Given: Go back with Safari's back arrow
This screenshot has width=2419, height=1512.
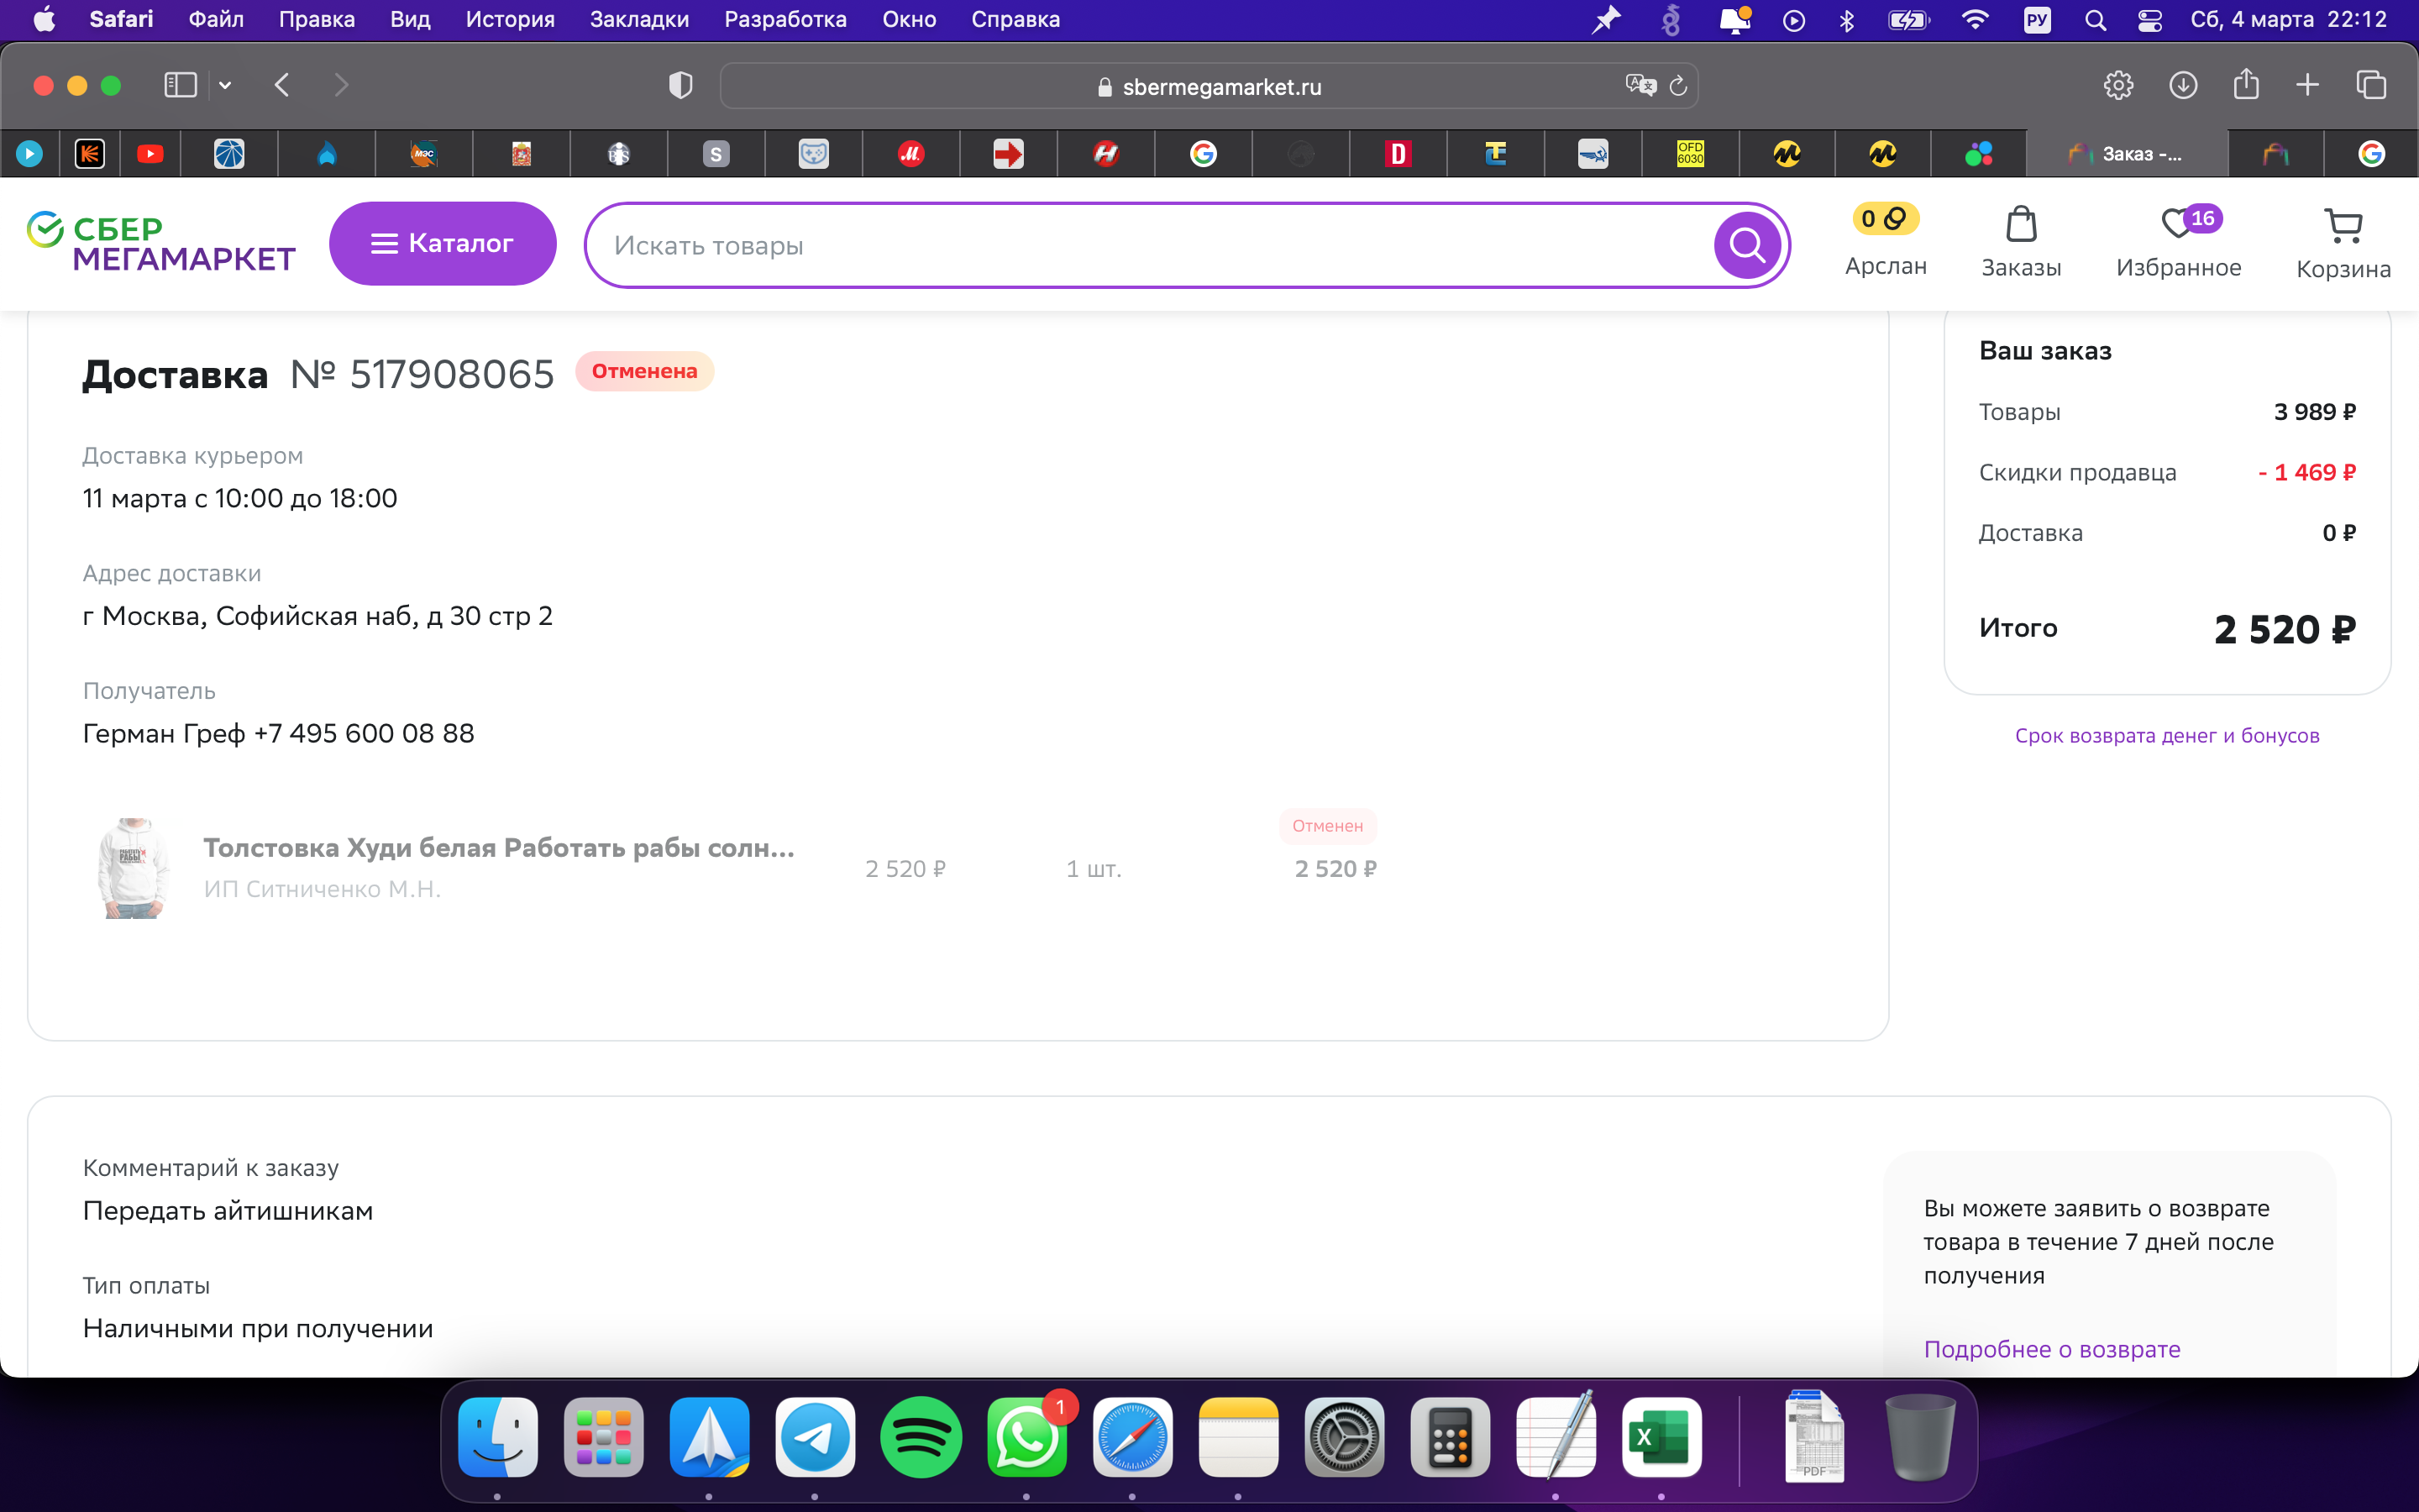Looking at the screenshot, I should pos(282,85).
